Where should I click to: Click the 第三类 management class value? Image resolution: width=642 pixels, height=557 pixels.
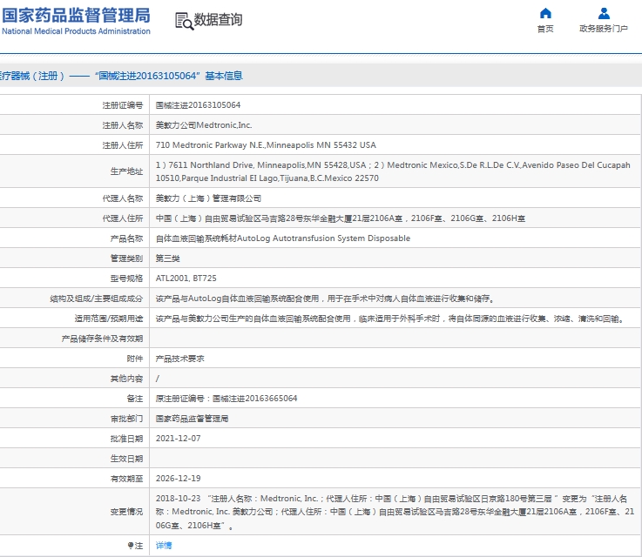(168, 258)
